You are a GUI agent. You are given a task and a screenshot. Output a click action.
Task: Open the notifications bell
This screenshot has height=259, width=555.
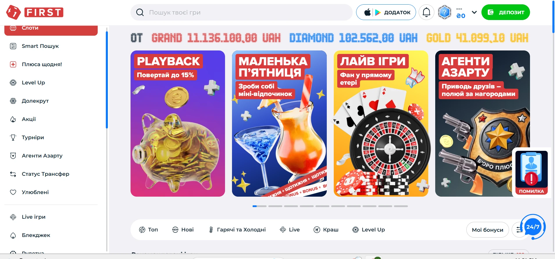426,12
